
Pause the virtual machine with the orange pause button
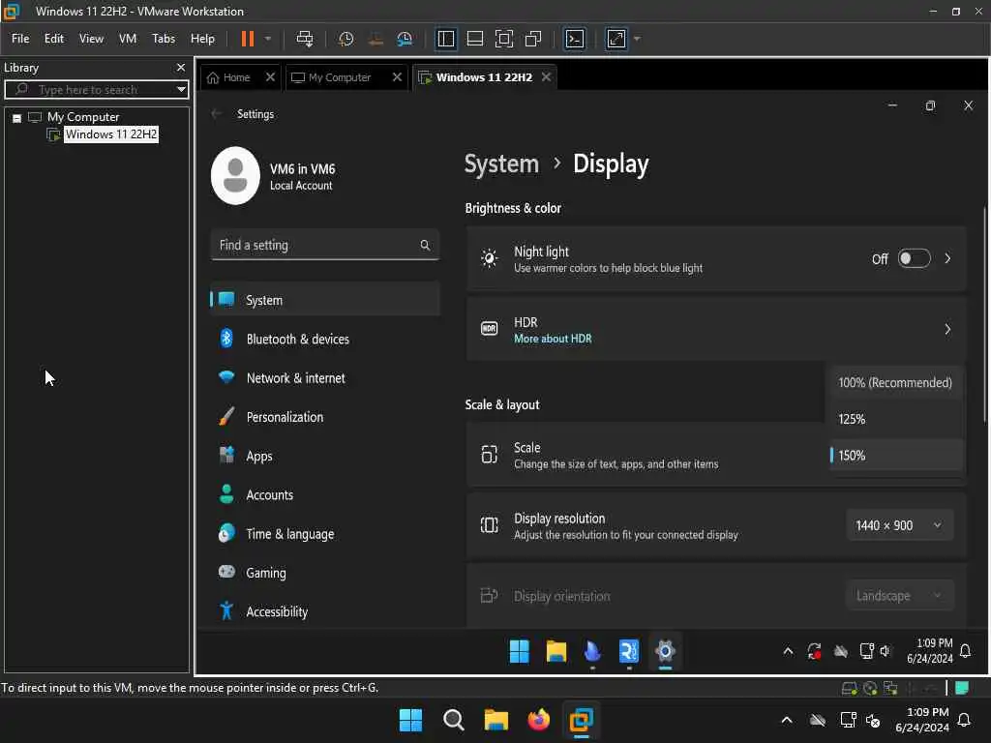248,39
